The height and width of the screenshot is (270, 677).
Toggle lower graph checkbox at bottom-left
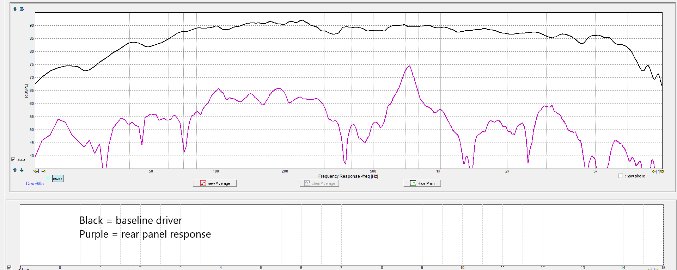[9, 268]
